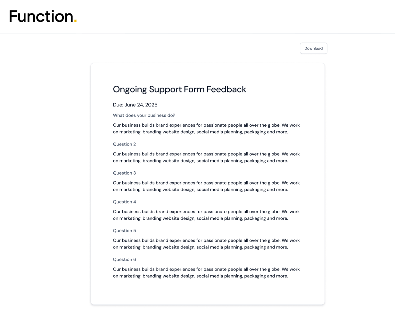Click the answer paragraph under Question 6
The height and width of the screenshot is (329, 395).
click(206, 272)
